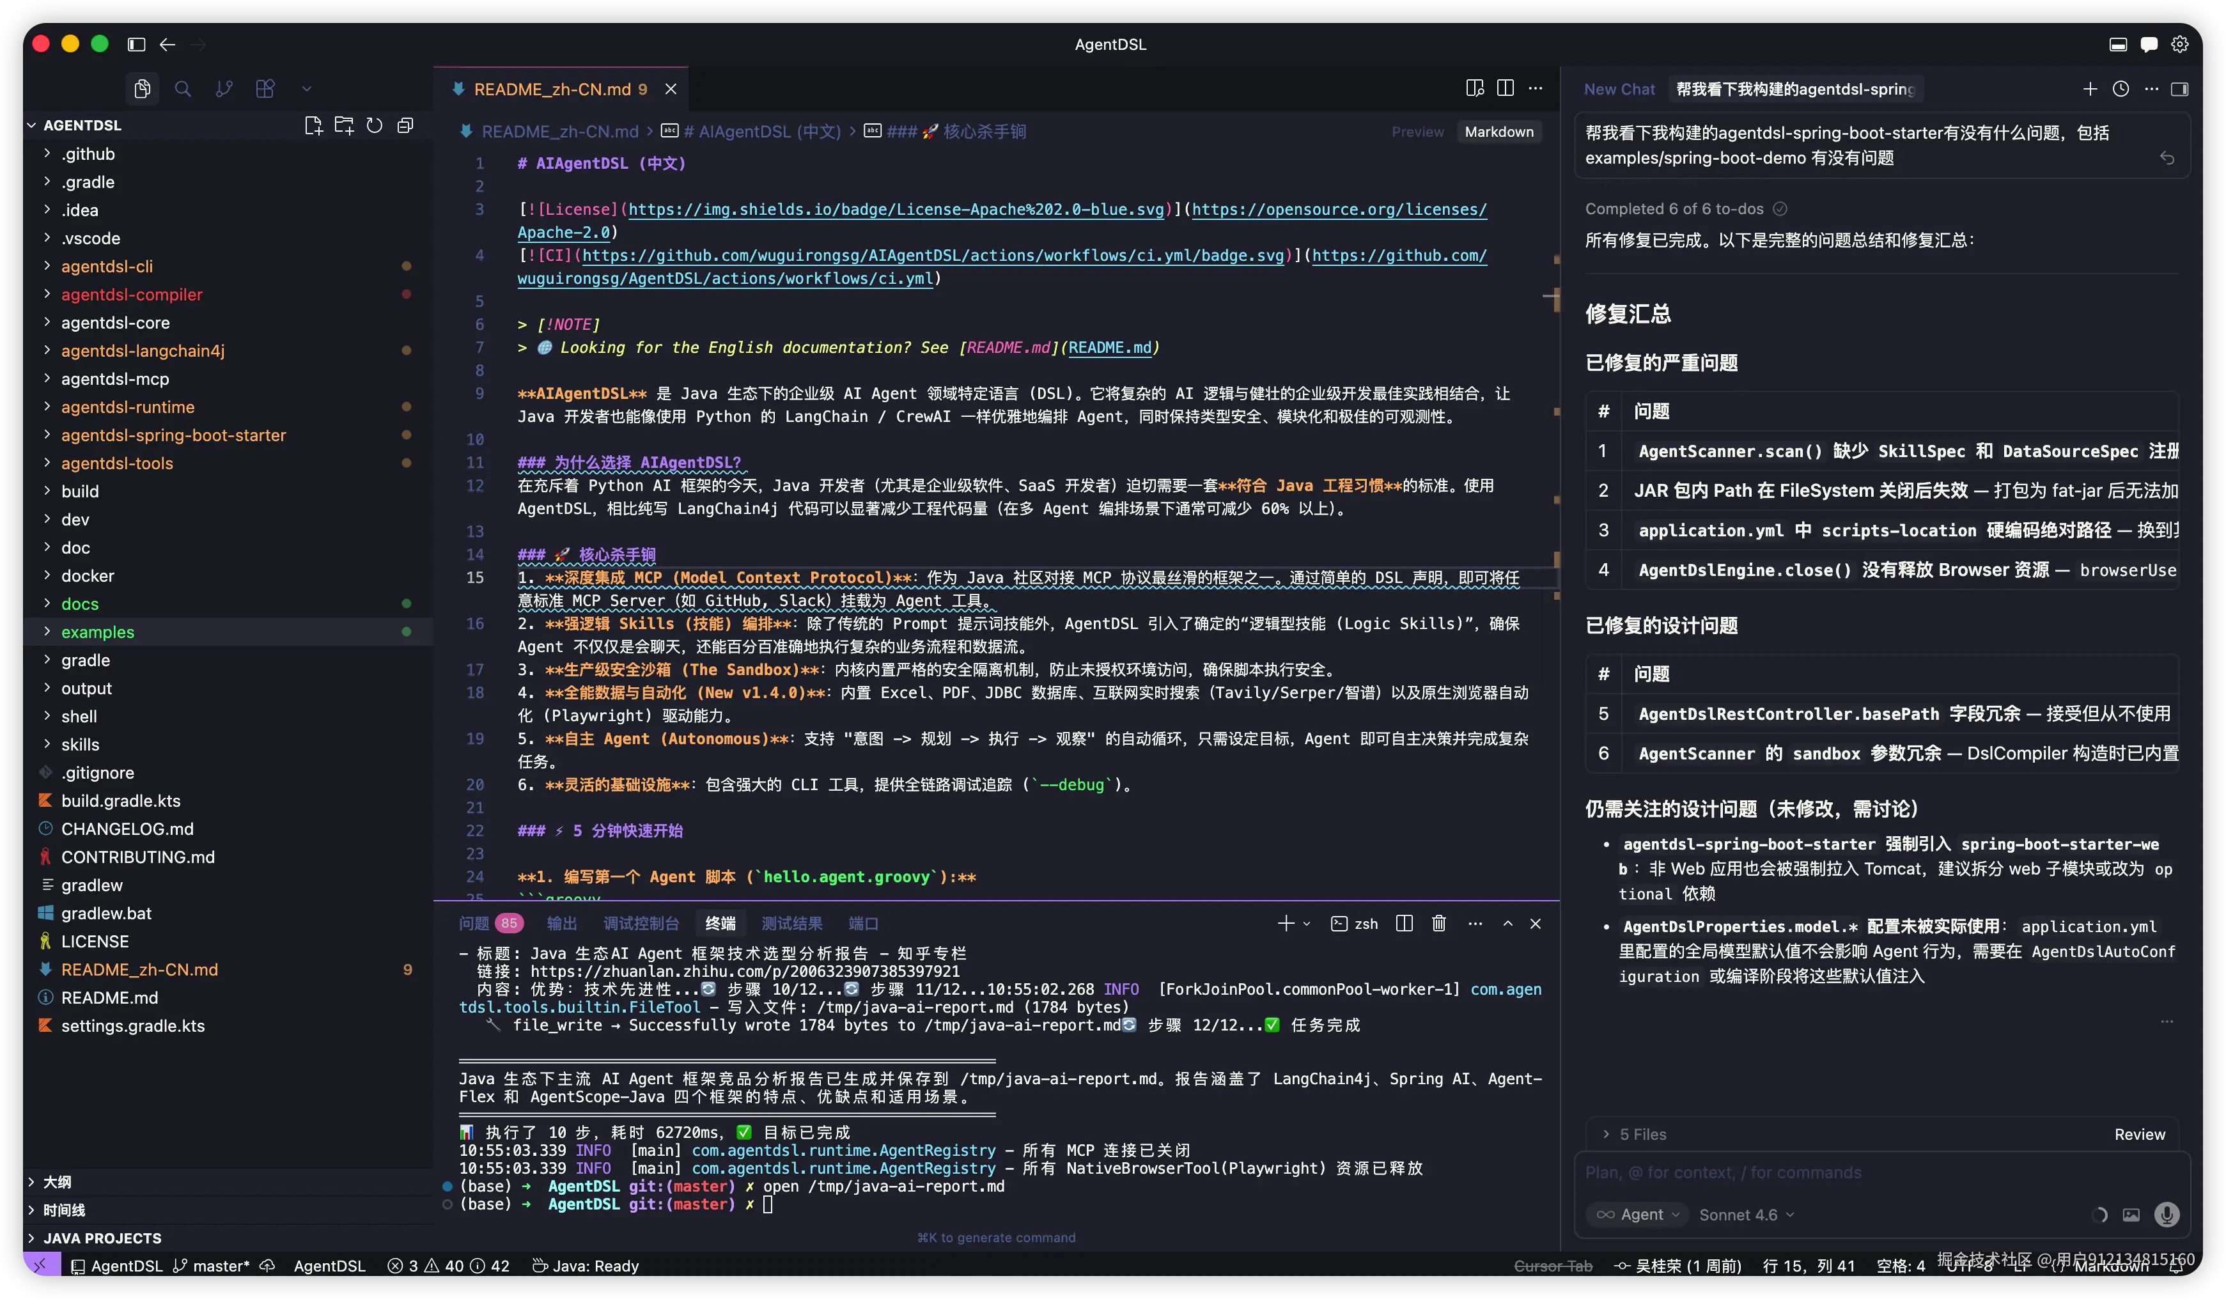Image resolution: width=2226 pixels, height=1299 pixels.
Task: Expand the 5 Files section
Action: (x=1642, y=1135)
